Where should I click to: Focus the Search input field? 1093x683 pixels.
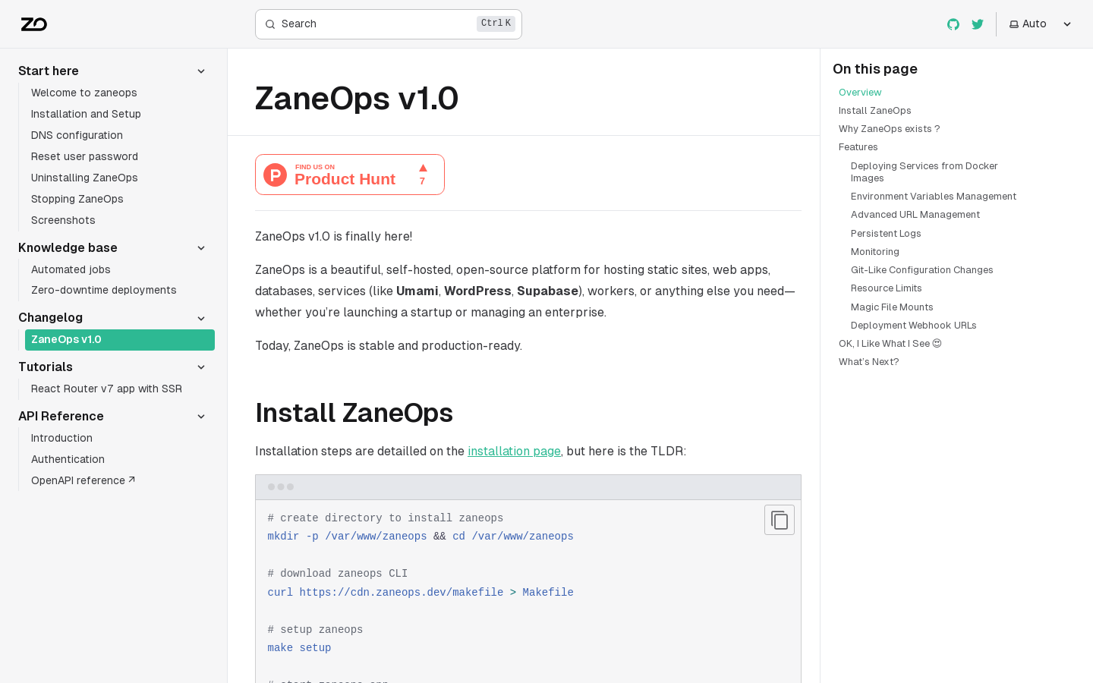389,24
